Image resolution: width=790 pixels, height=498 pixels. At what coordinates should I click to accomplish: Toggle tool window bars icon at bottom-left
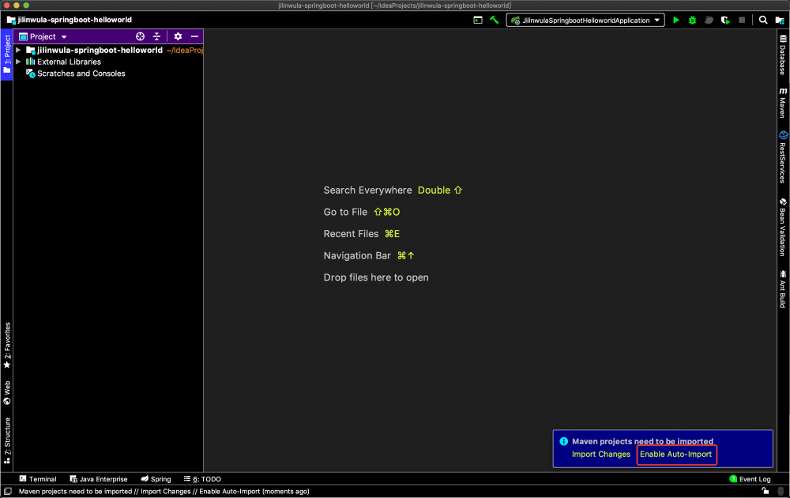[8, 491]
